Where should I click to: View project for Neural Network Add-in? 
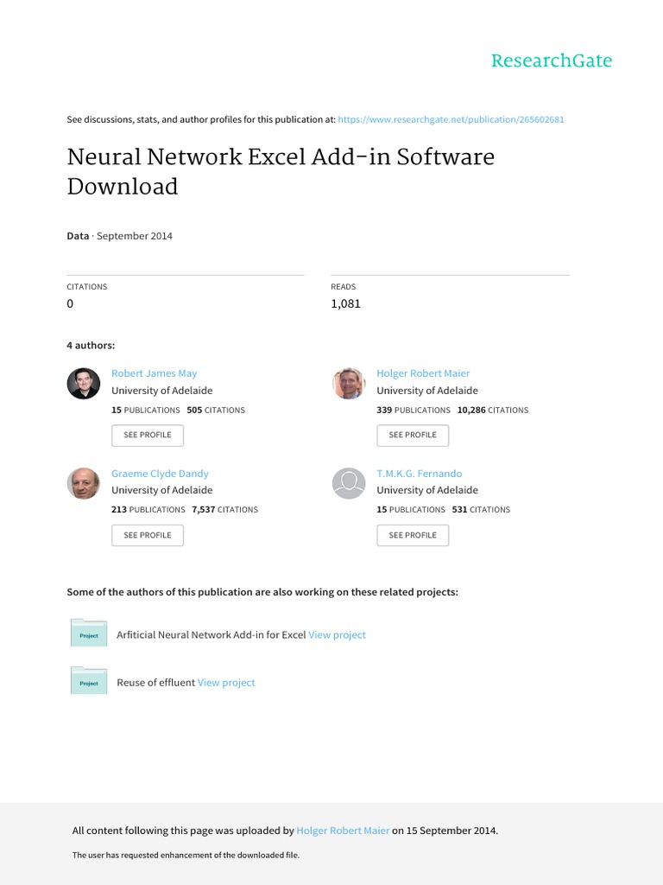pos(337,634)
